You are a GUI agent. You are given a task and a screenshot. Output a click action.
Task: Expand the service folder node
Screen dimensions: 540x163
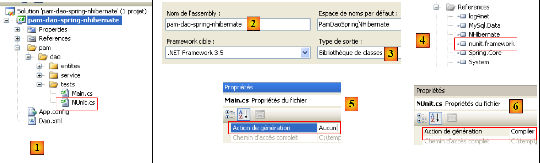pyautogui.click(x=39, y=75)
